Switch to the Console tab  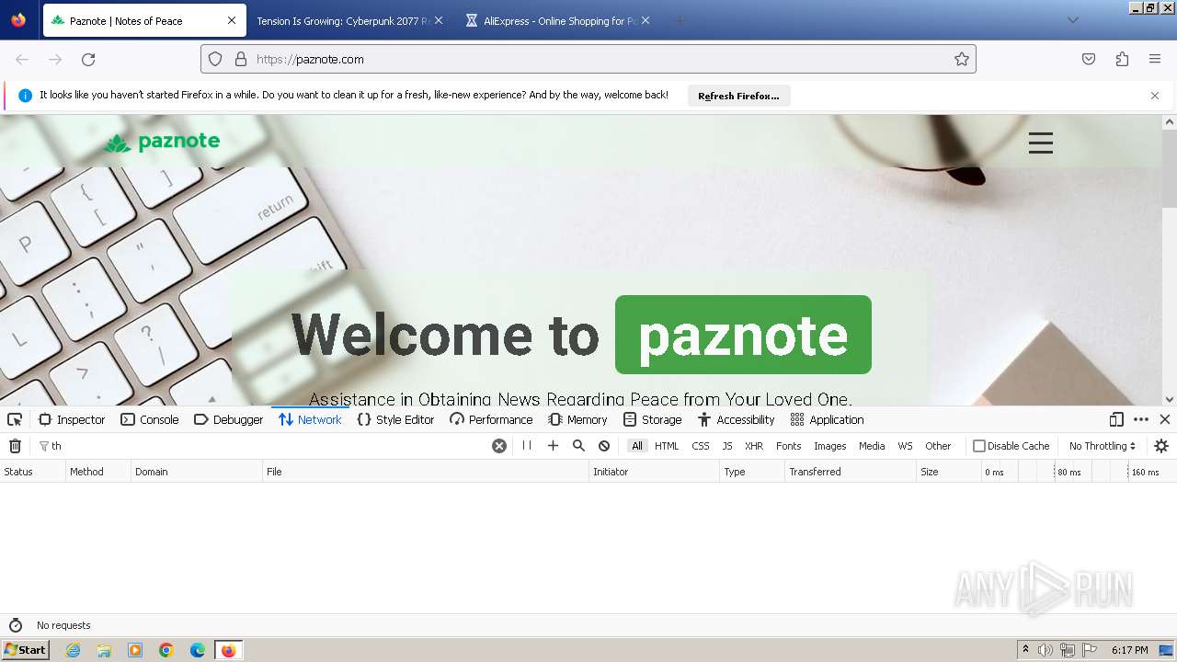pyautogui.click(x=149, y=419)
